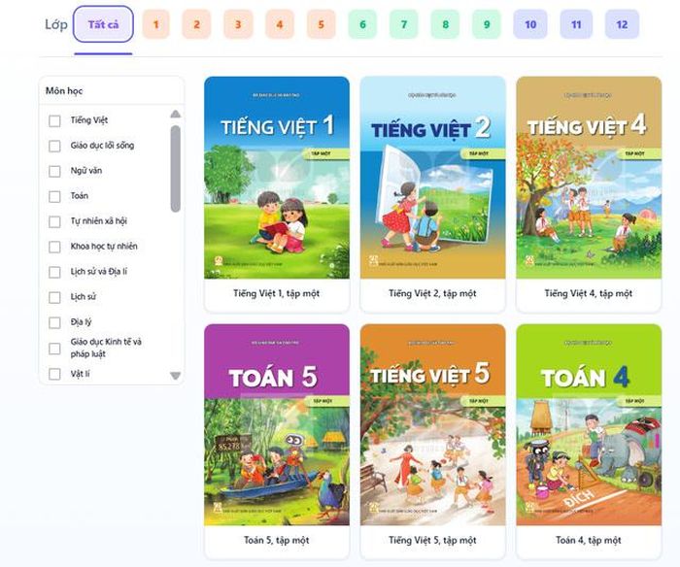The image size is (680, 567).
Task: Click the subject list scroll-down arrow
Action: click(x=175, y=376)
